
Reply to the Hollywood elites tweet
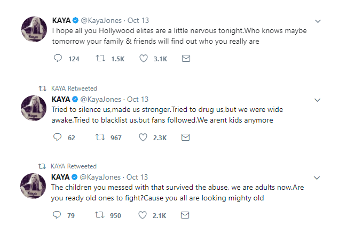point(59,59)
